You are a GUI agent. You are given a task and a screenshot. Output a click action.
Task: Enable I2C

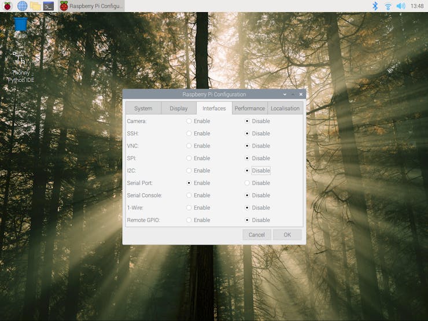click(198, 170)
